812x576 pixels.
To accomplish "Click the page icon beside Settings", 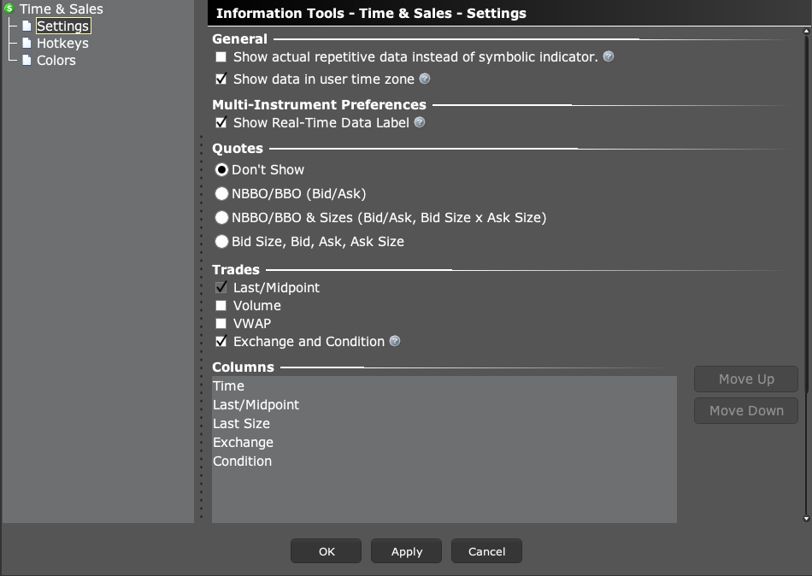I will coord(27,26).
